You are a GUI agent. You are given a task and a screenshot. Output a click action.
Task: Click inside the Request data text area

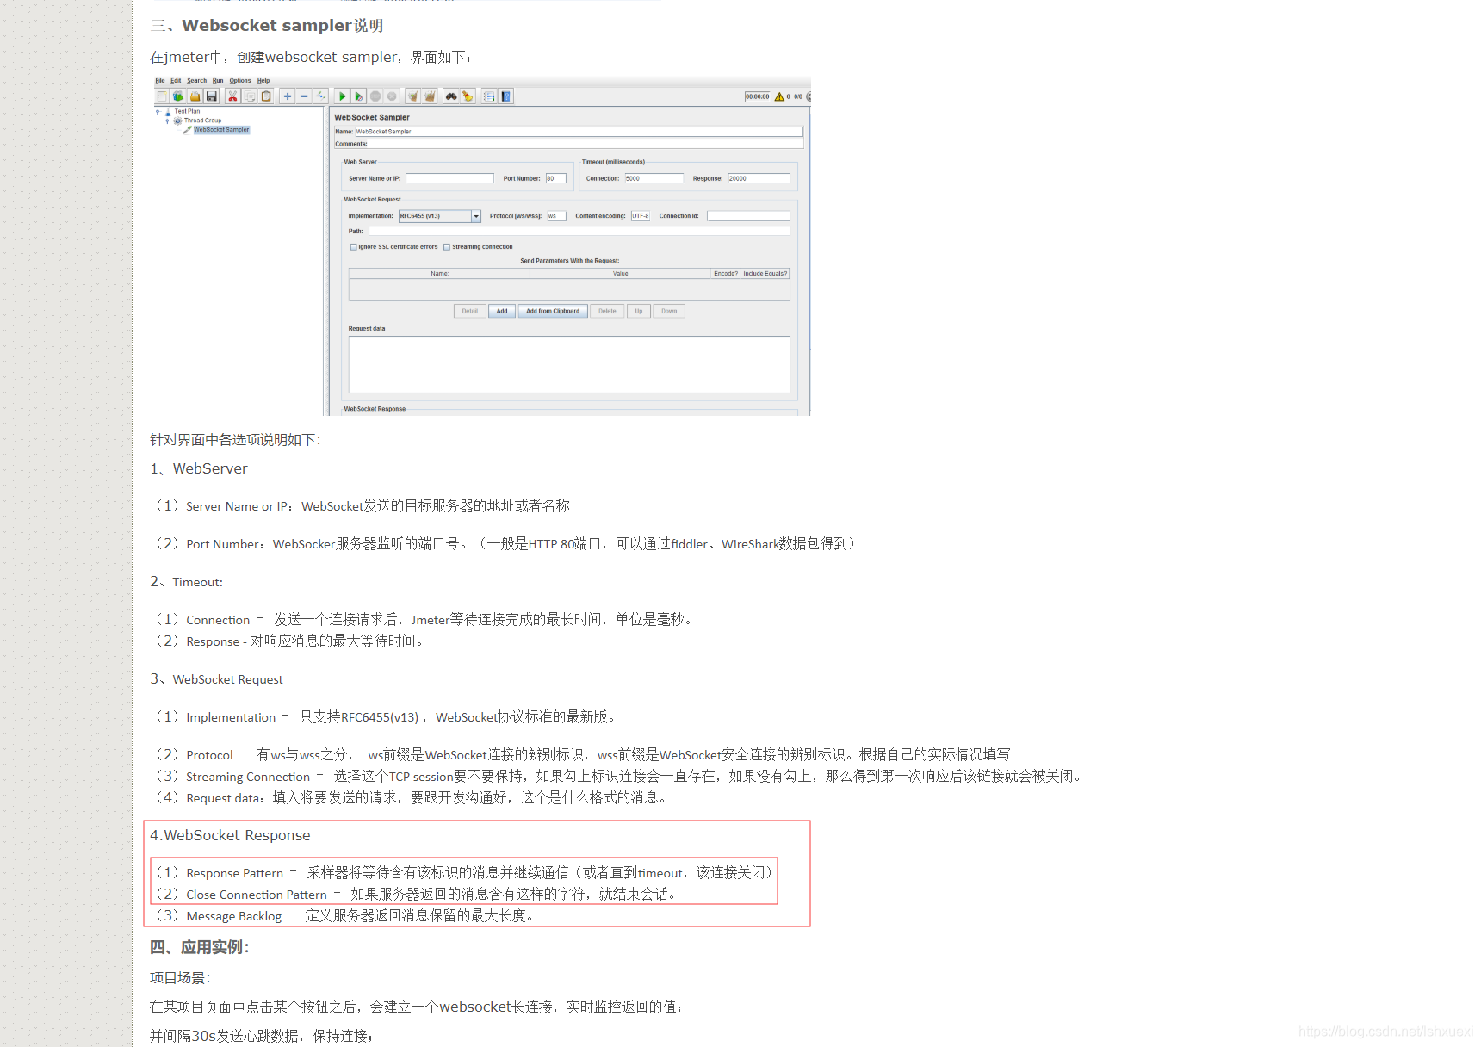(x=568, y=364)
